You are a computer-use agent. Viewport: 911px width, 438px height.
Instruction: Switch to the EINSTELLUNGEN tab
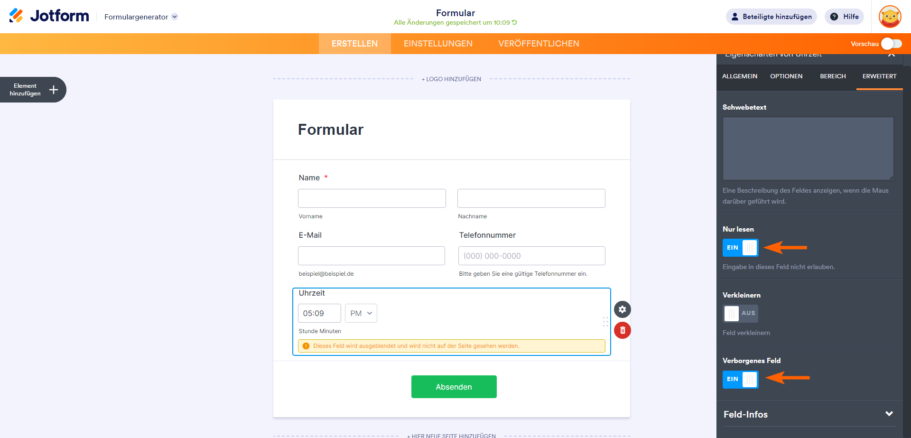coord(438,44)
